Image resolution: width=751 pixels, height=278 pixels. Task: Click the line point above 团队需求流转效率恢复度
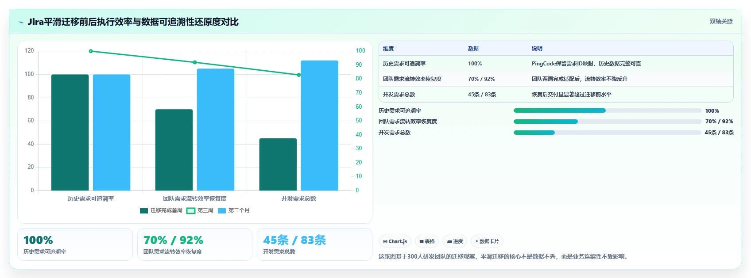point(195,62)
